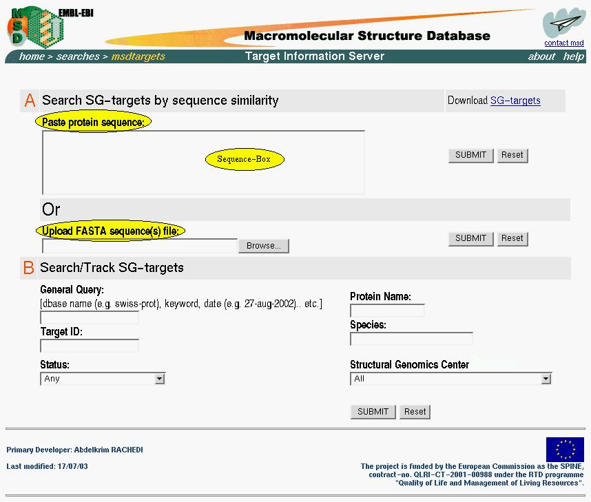Submit the uploaded FASTA file
Screen dimensions: 591x502
(x=470, y=238)
